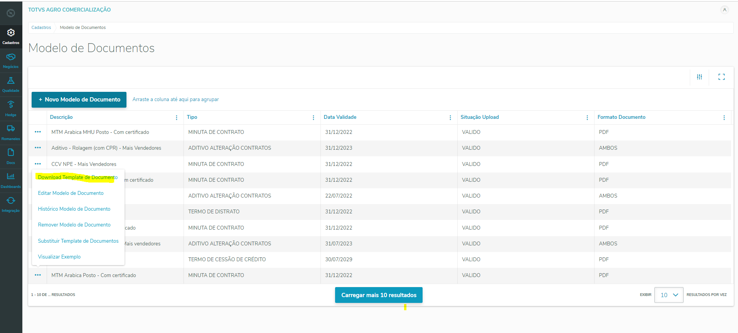
Task: Select Download Template de Documento
Action: pos(78,177)
